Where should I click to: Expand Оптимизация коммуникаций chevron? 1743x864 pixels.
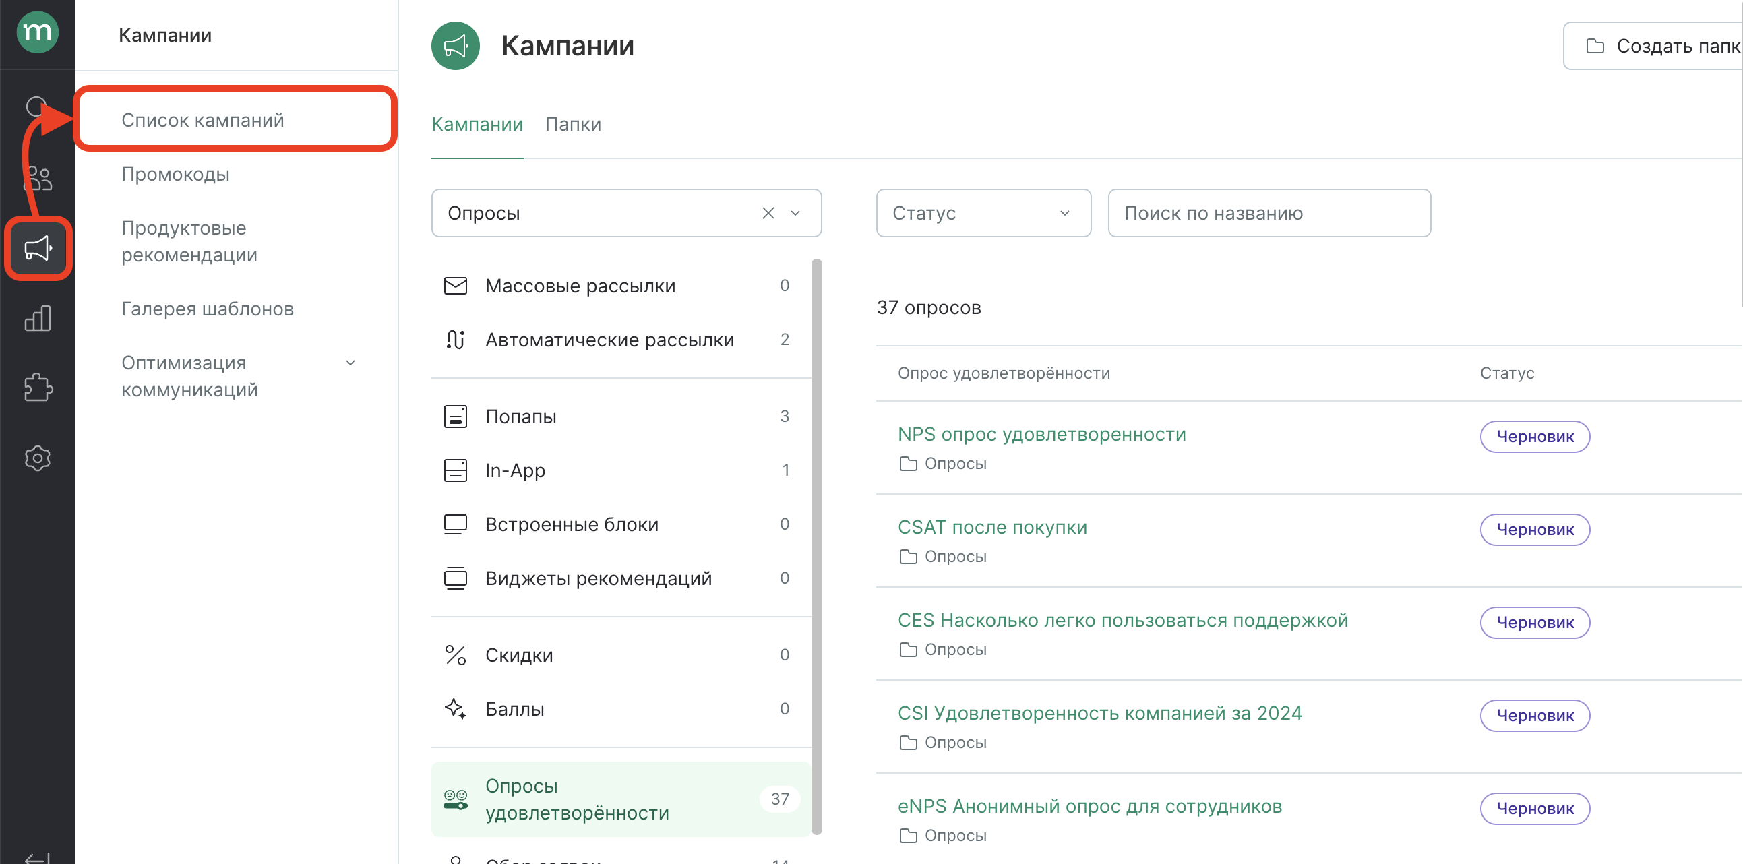pos(350,363)
